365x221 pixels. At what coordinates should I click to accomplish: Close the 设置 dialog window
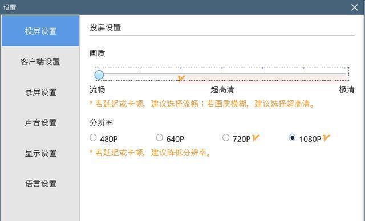tap(354, 7)
